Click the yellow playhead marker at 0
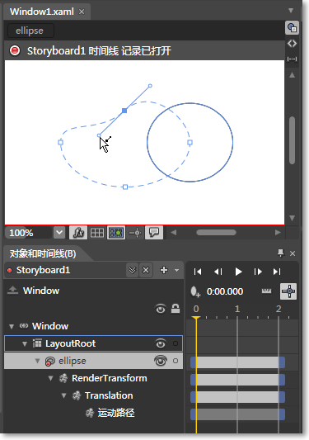The width and height of the screenshot is (309, 440). tap(196, 318)
